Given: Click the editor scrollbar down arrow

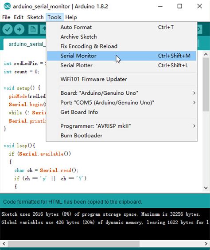Looking at the screenshot, I should click(206, 188).
